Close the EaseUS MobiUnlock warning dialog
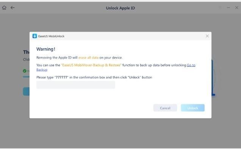The image size is (241, 149). (x=207, y=36)
